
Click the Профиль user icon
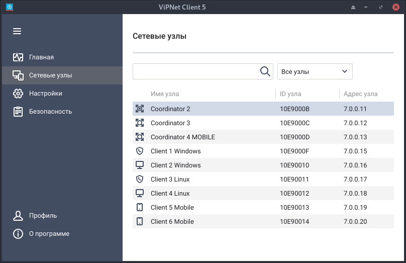tap(18, 216)
